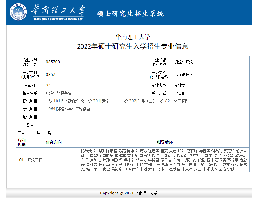Image resolution: width=260 pixels, height=199 pixels.
Task: Select exam subject 101|思想政治理论
Action: (x=69, y=101)
